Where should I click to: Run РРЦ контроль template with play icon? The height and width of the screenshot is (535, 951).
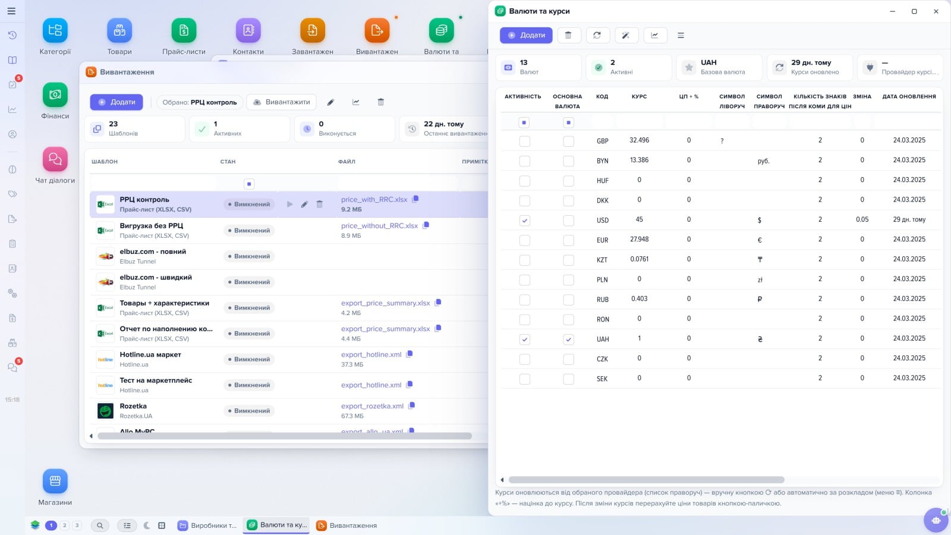(x=289, y=204)
